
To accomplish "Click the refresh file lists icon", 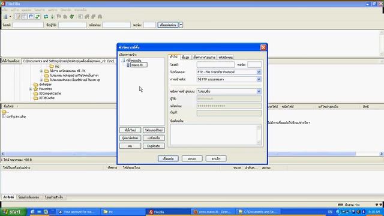I will click(46, 17).
